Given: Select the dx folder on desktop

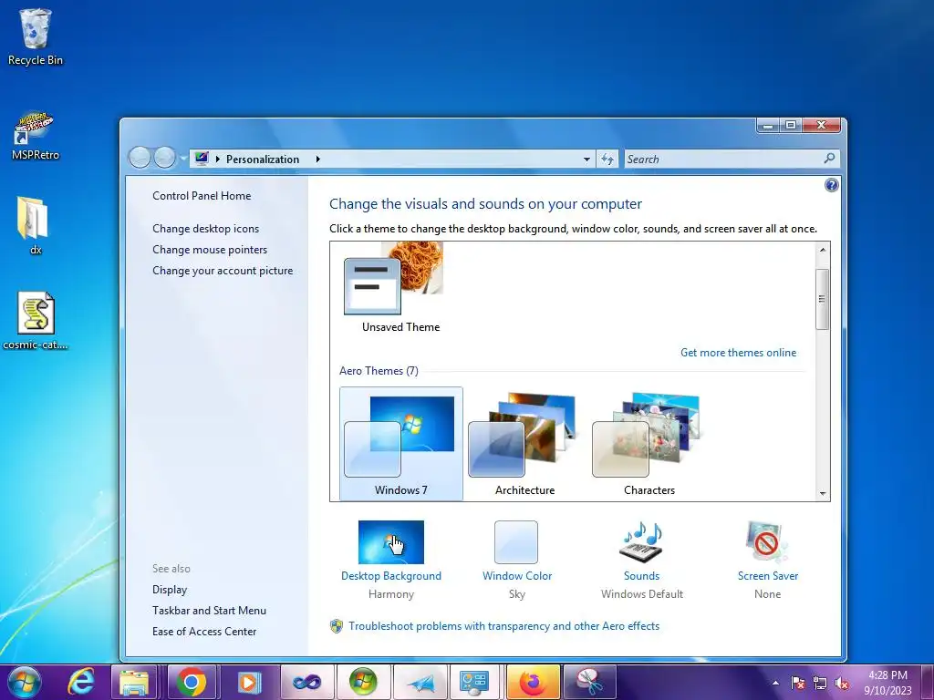Looking at the screenshot, I should [34, 225].
